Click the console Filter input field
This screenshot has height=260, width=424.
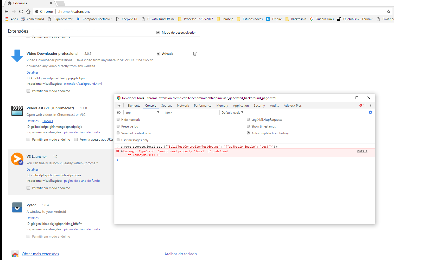[x=192, y=113]
